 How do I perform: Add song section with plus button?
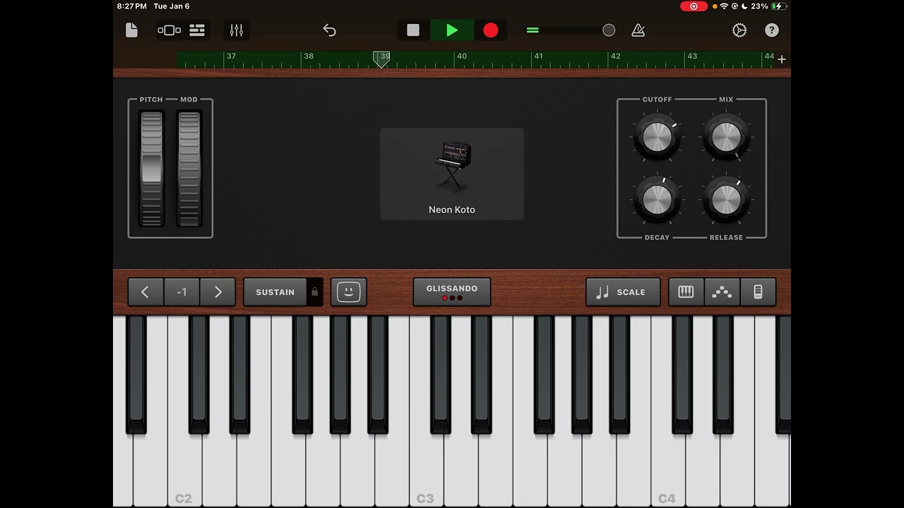[782, 59]
